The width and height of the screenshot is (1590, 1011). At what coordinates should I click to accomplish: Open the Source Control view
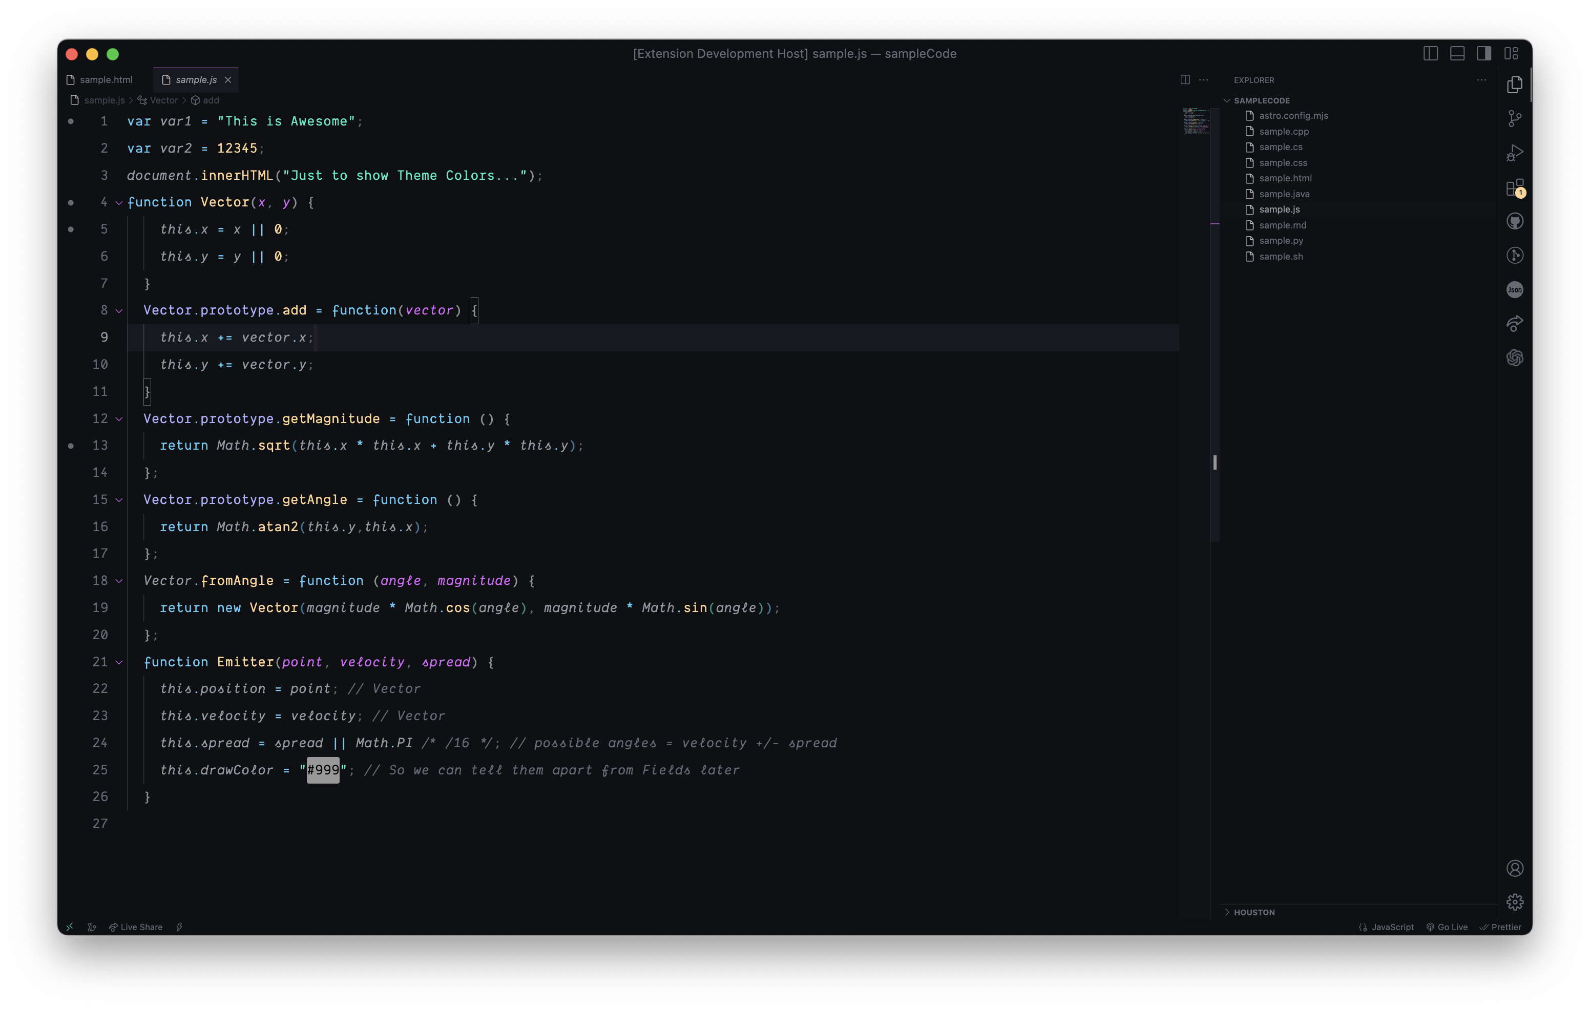pos(1515,119)
